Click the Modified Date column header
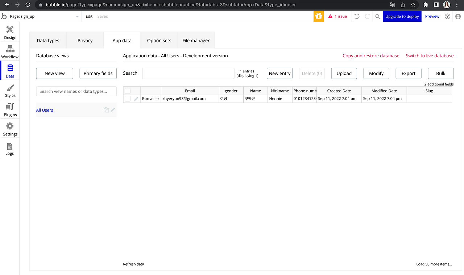This screenshot has height=275, width=464. click(x=384, y=91)
